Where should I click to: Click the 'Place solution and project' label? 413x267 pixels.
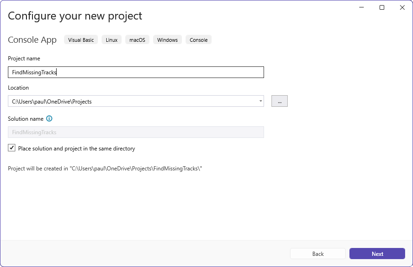click(77, 149)
